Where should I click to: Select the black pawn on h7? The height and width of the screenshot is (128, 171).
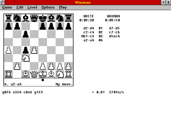68,26
